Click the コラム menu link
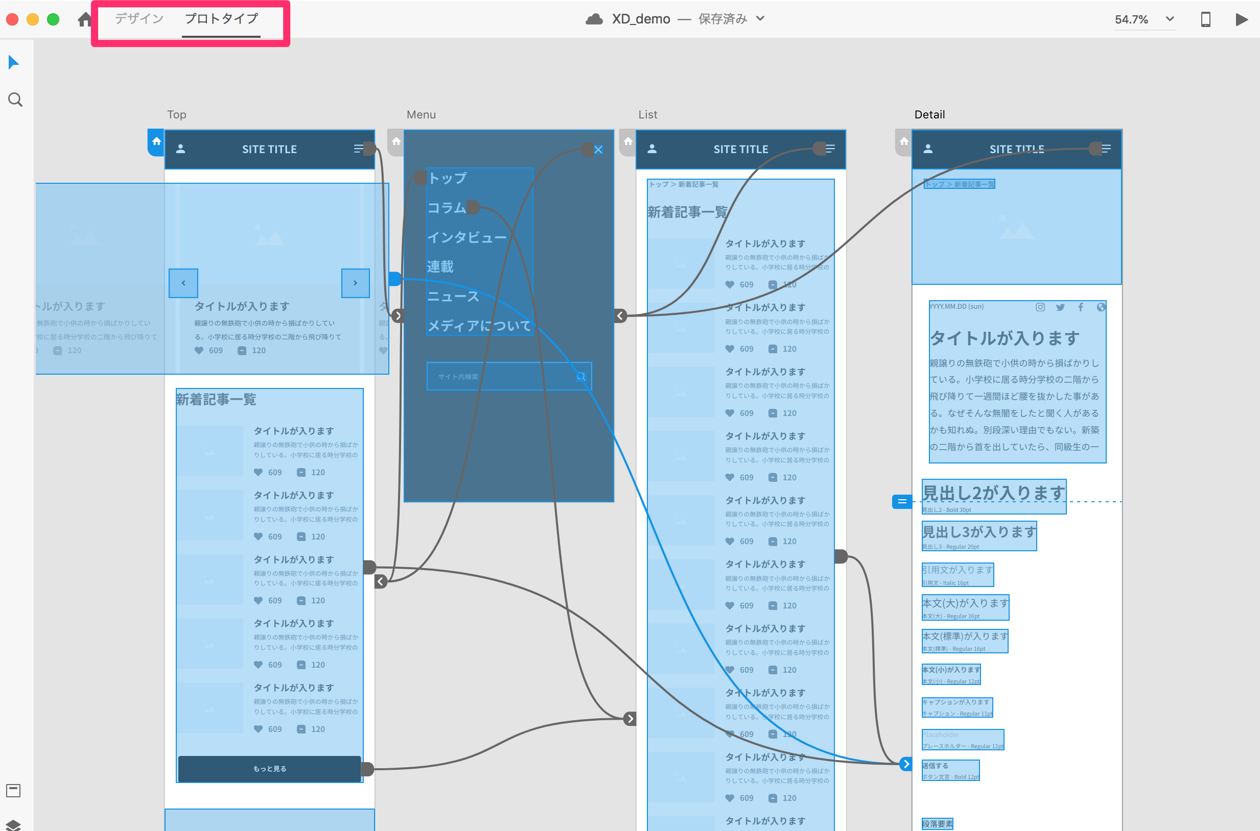The width and height of the screenshot is (1260, 831). (447, 208)
